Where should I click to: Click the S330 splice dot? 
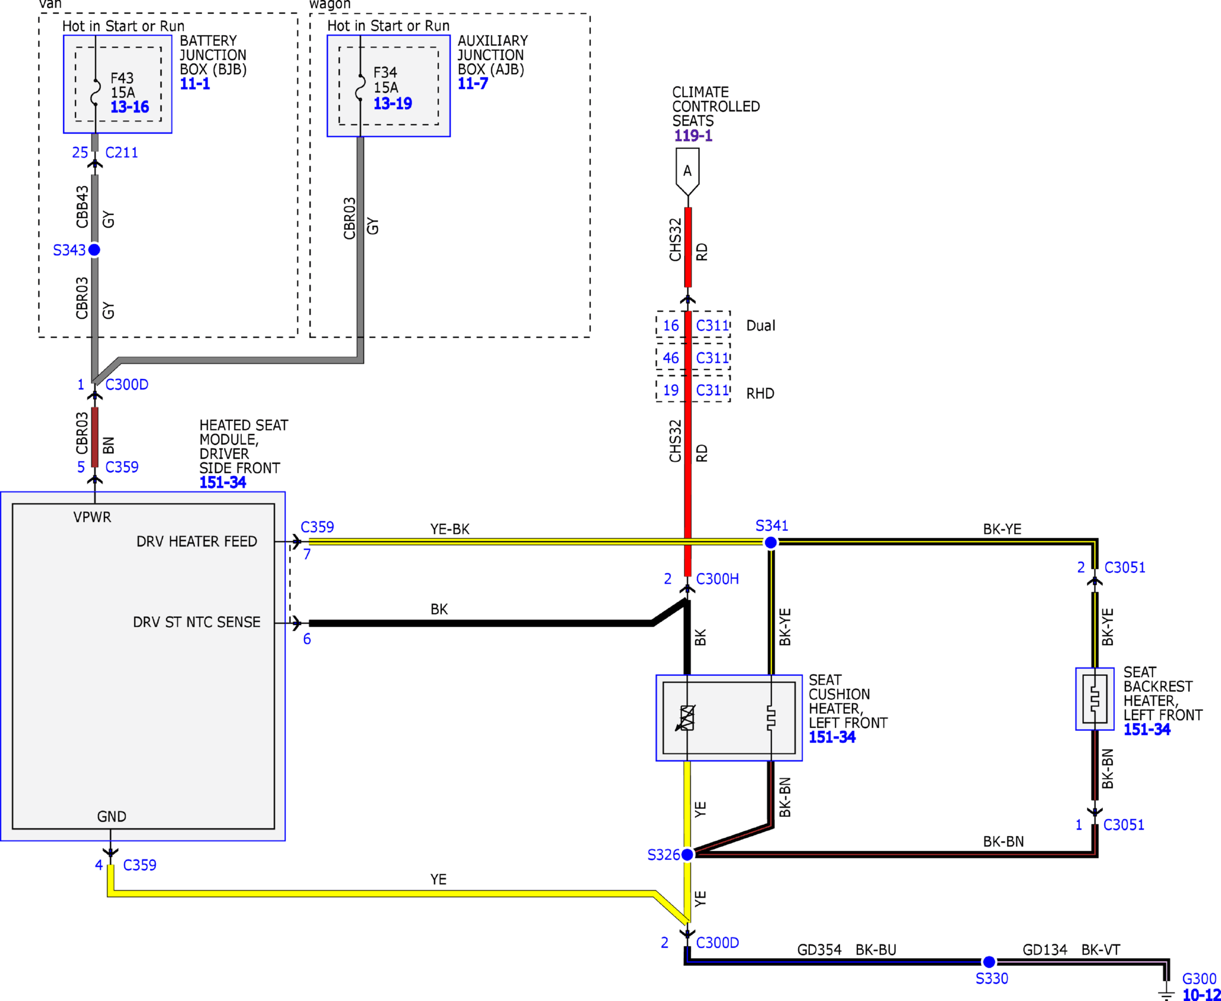click(989, 962)
